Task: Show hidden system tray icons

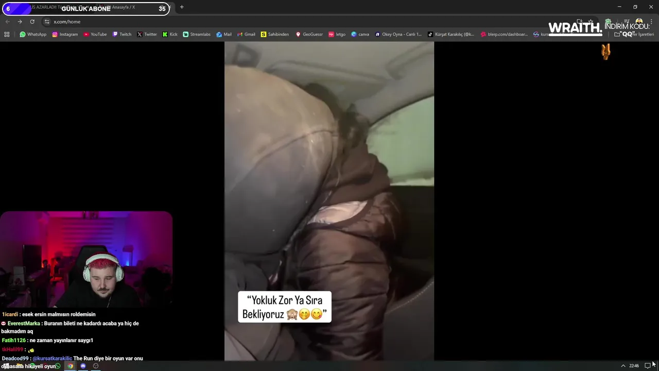Action: [623, 366]
